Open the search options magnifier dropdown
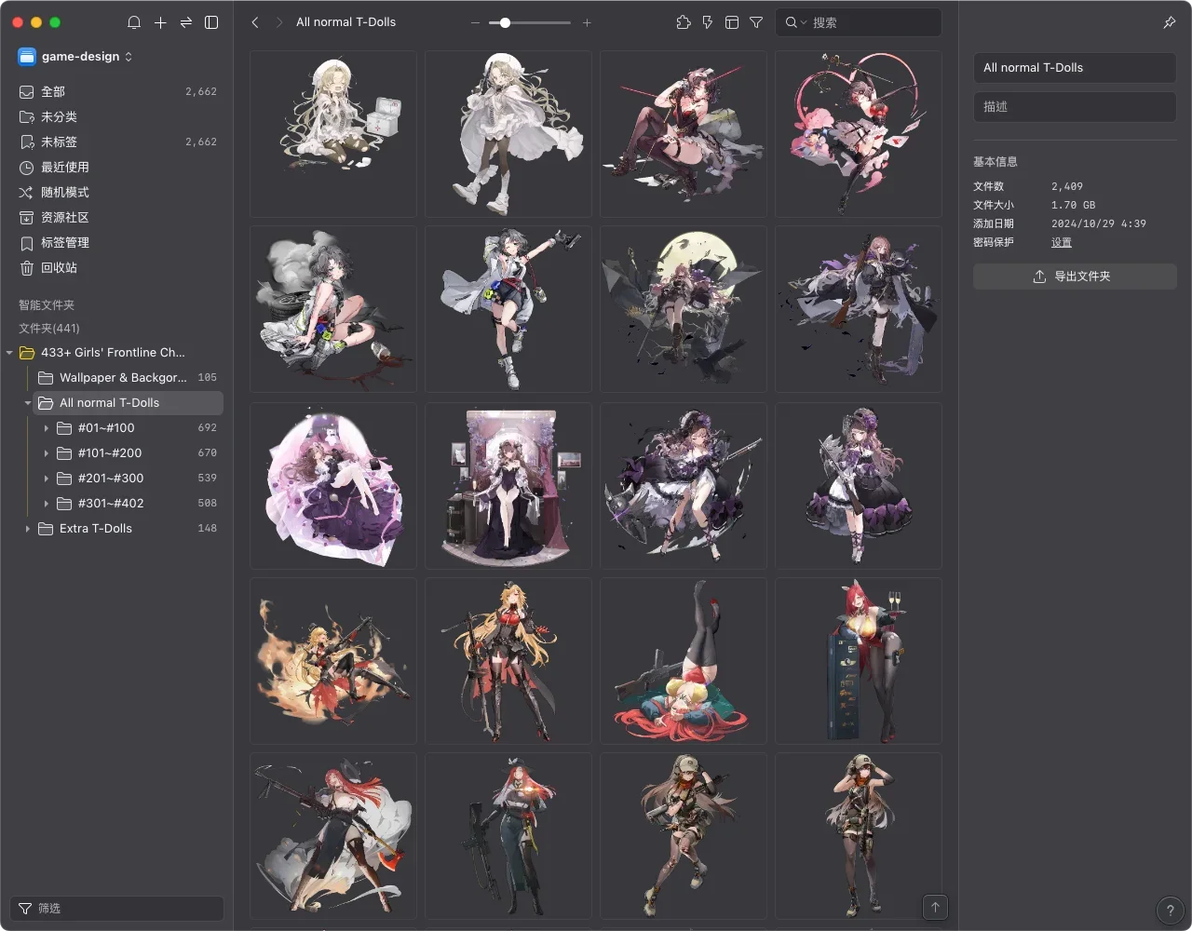Screen dimensions: 1192x931 [796, 22]
